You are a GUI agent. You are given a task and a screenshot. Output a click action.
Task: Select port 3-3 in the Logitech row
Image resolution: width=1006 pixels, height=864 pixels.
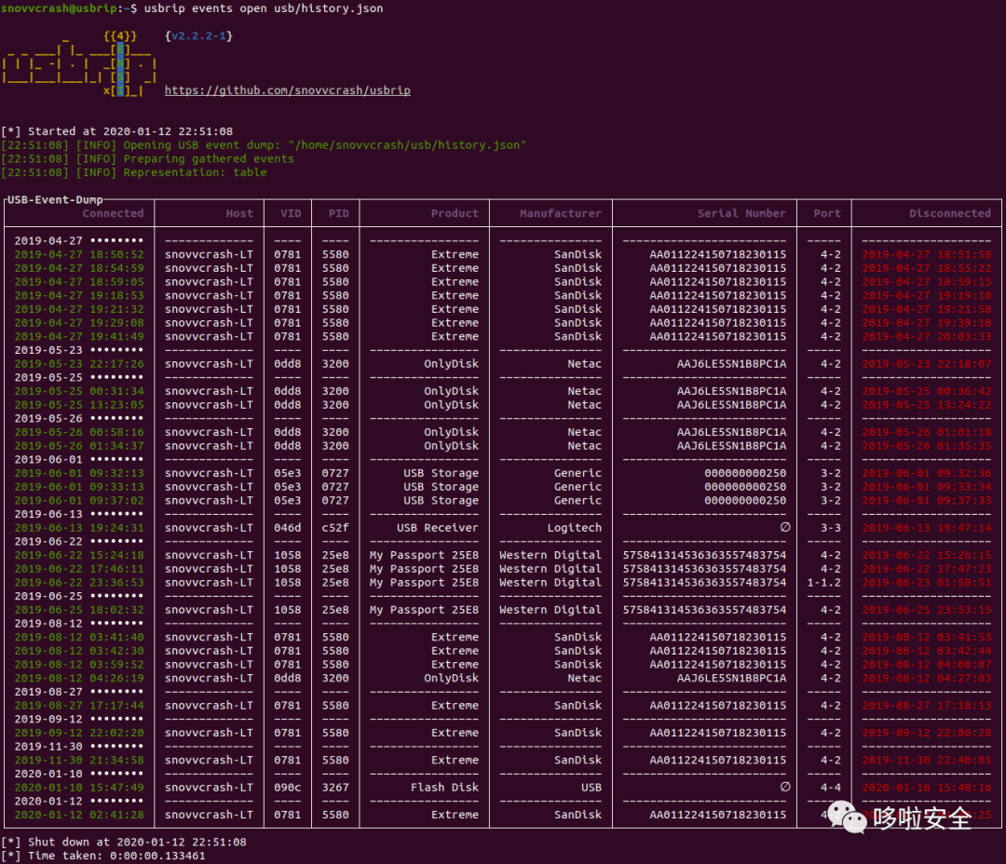[830, 528]
